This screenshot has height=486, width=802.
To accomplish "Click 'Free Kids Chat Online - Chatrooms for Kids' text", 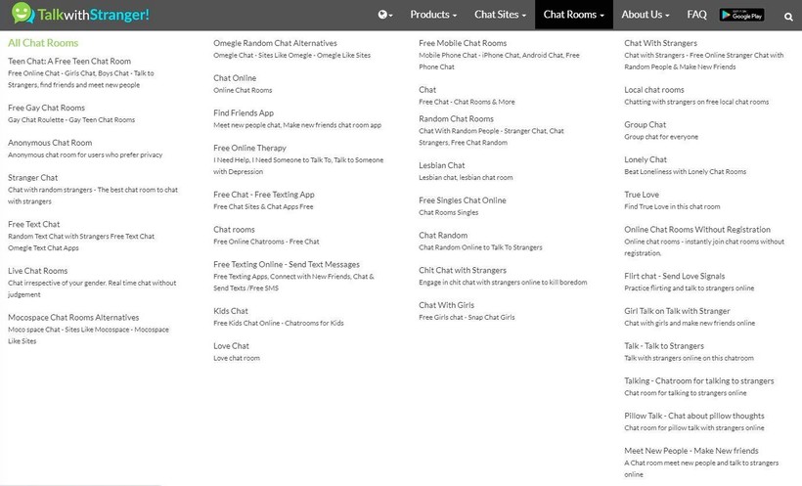I will (x=278, y=323).
